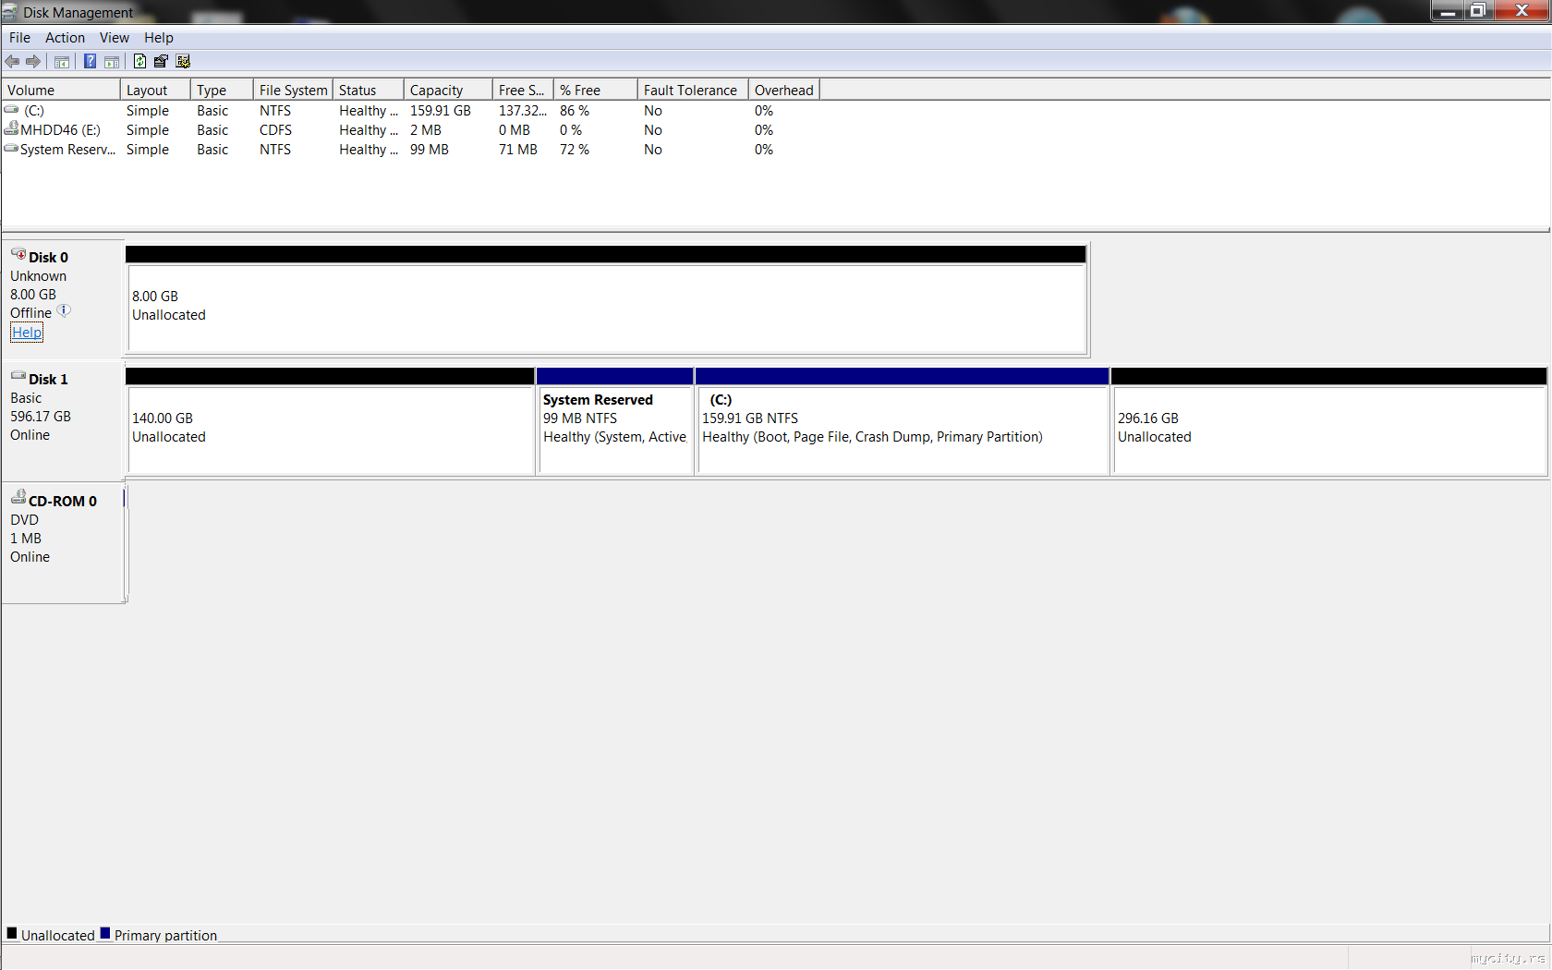
Task: Sort by the Status column header
Action: point(369,90)
